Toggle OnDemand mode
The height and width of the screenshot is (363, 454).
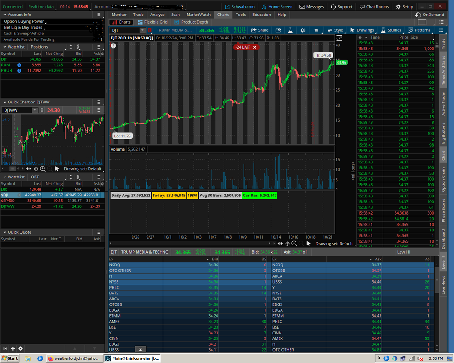tap(429, 15)
